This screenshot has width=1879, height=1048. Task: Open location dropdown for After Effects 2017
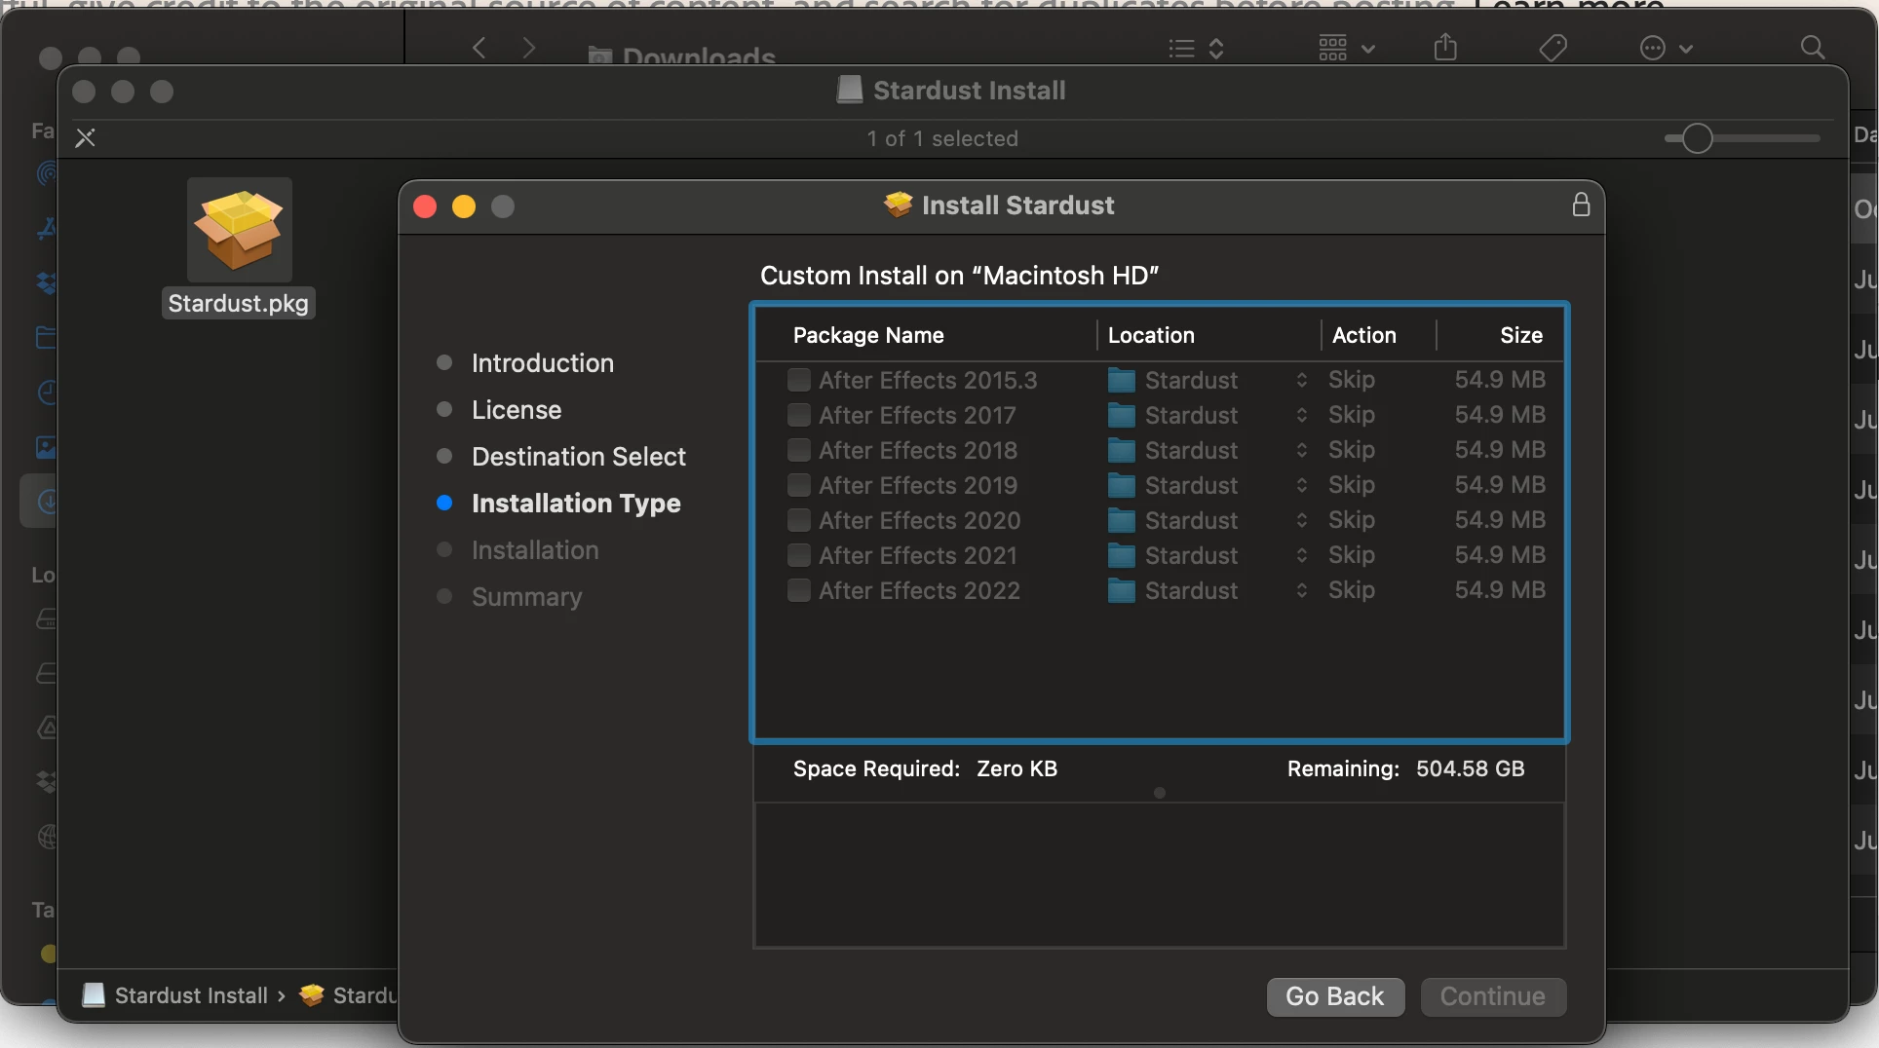(x=1301, y=415)
